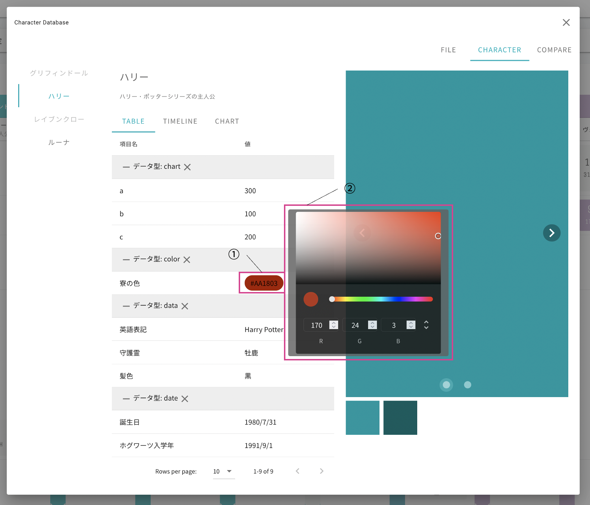
Task: Step the B value spinner
Action: (x=411, y=325)
